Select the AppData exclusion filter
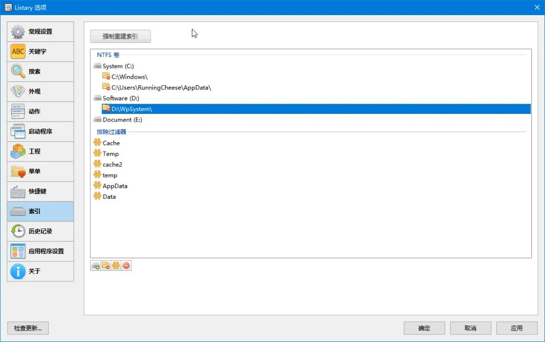The height and width of the screenshot is (342, 545). (x=115, y=186)
